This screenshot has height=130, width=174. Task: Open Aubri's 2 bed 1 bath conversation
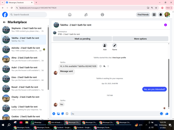pyautogui.click(x=24, y=69)
